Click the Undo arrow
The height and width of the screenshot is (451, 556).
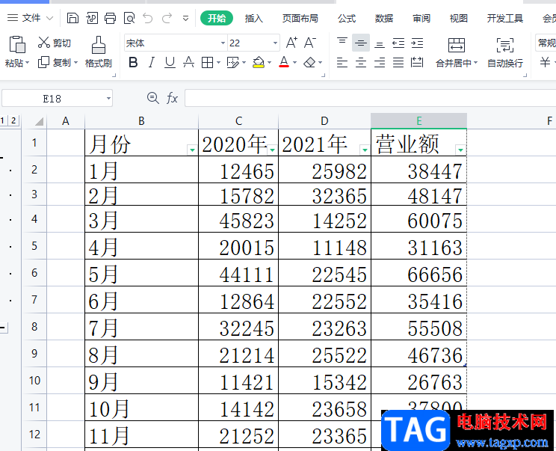pyautogui.click(x=148, y=18)
